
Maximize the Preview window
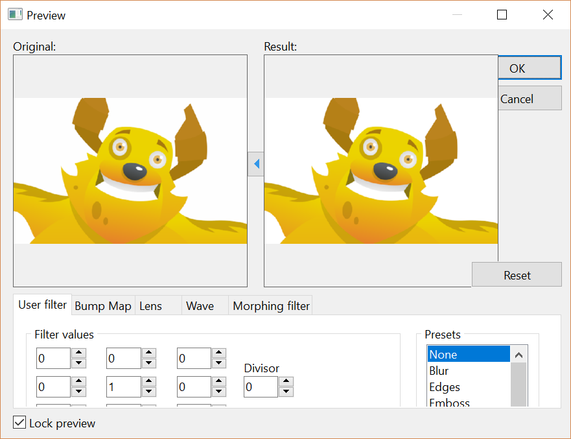tap(502, 15)
